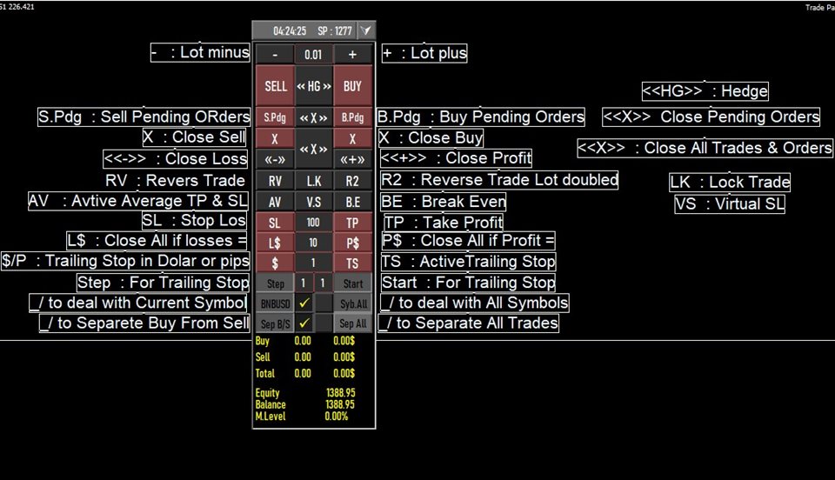Enable close-all-on-profit P$ button

pos(352,243)
